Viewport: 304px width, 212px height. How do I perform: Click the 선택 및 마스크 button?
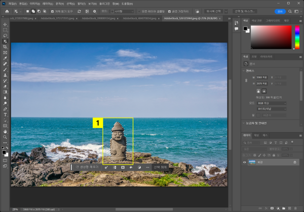coord(245,11)
